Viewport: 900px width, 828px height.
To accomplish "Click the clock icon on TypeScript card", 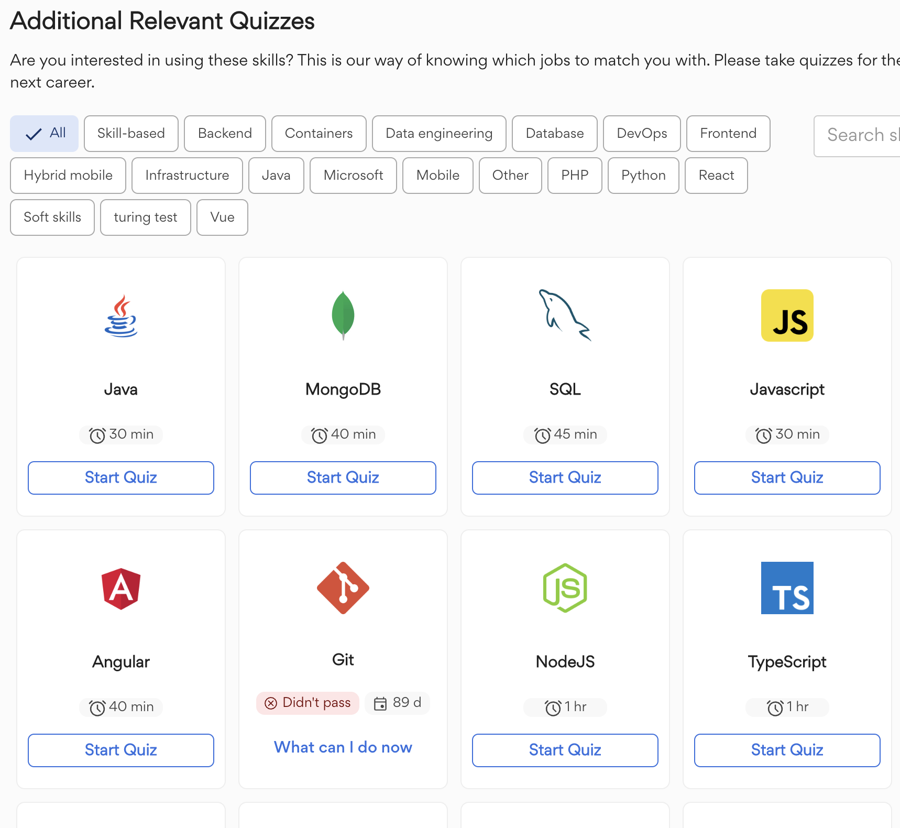I will (775, 707).
